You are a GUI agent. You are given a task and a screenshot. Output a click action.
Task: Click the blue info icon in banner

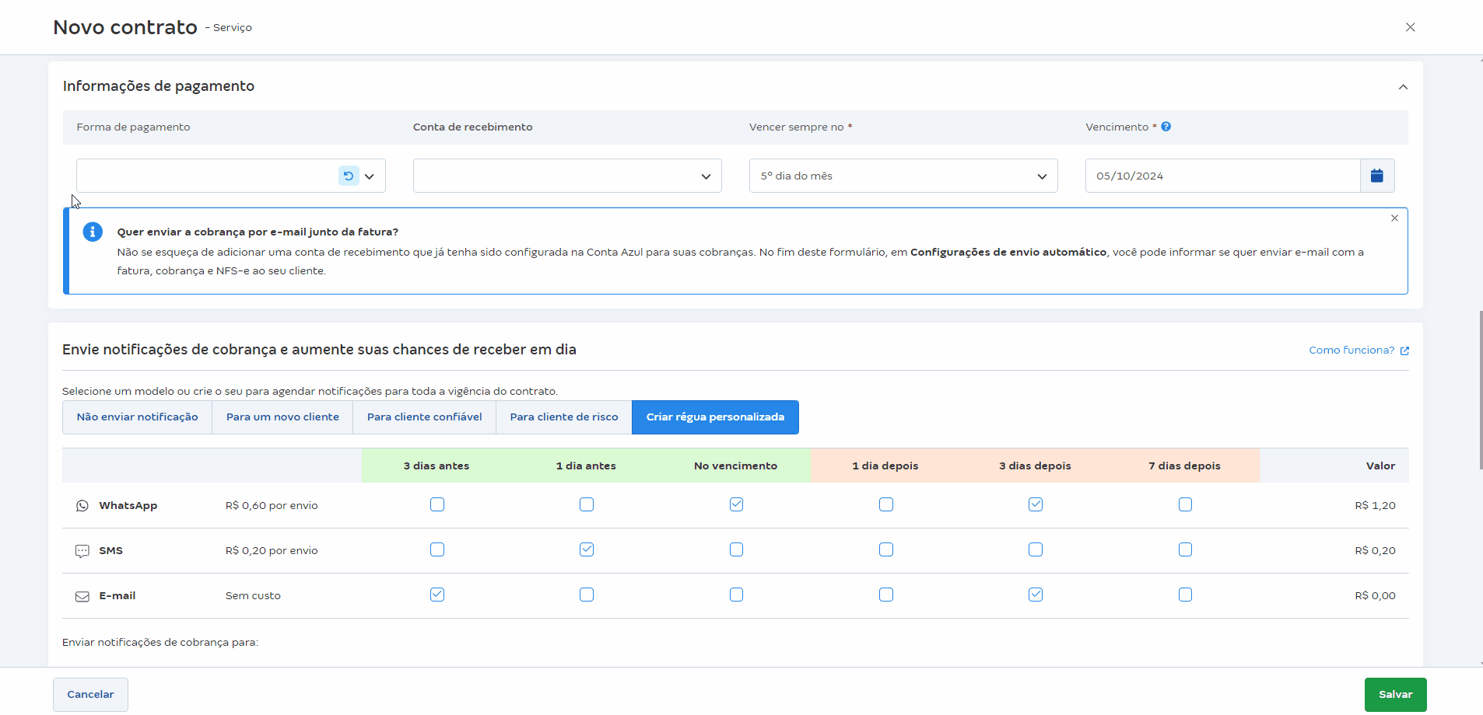(x=93, y=232)
